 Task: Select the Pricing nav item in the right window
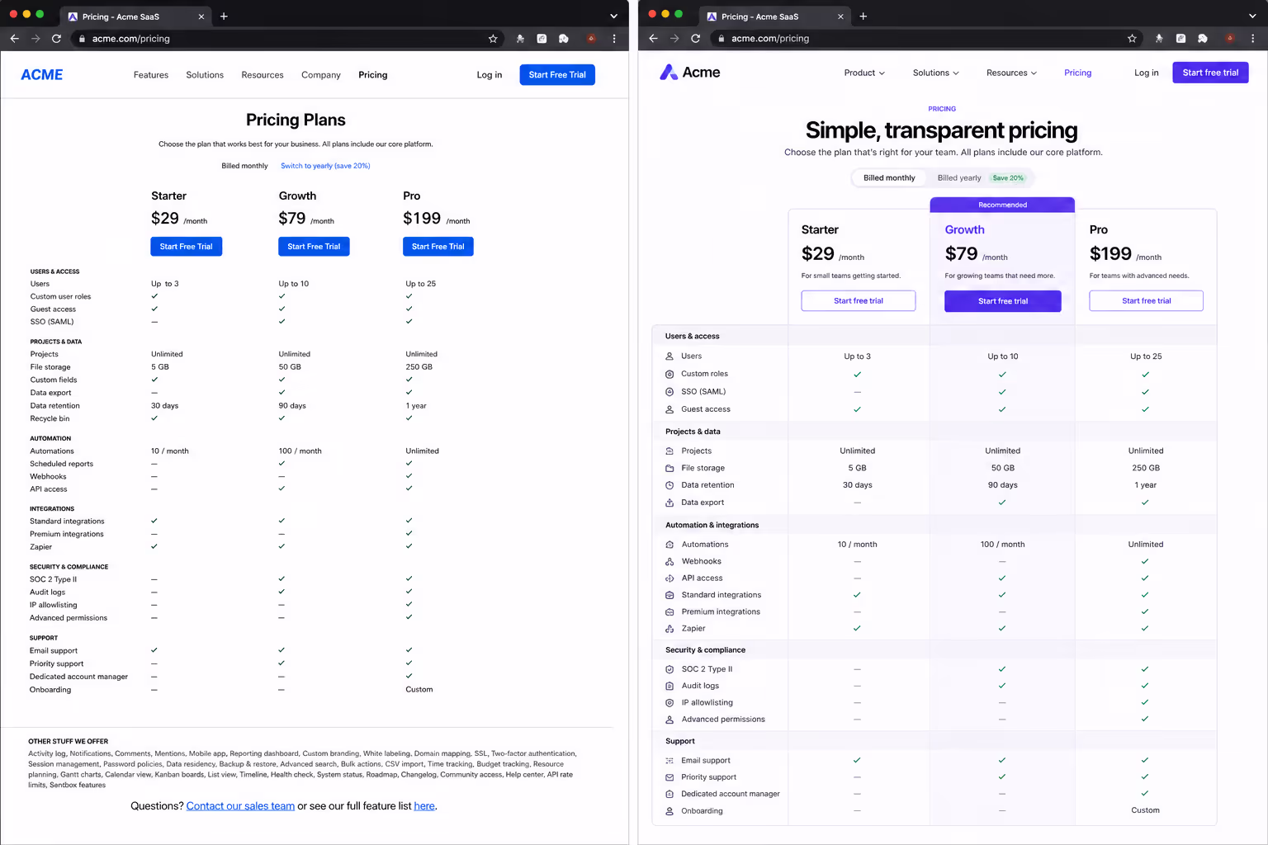tap(1077, 73)
